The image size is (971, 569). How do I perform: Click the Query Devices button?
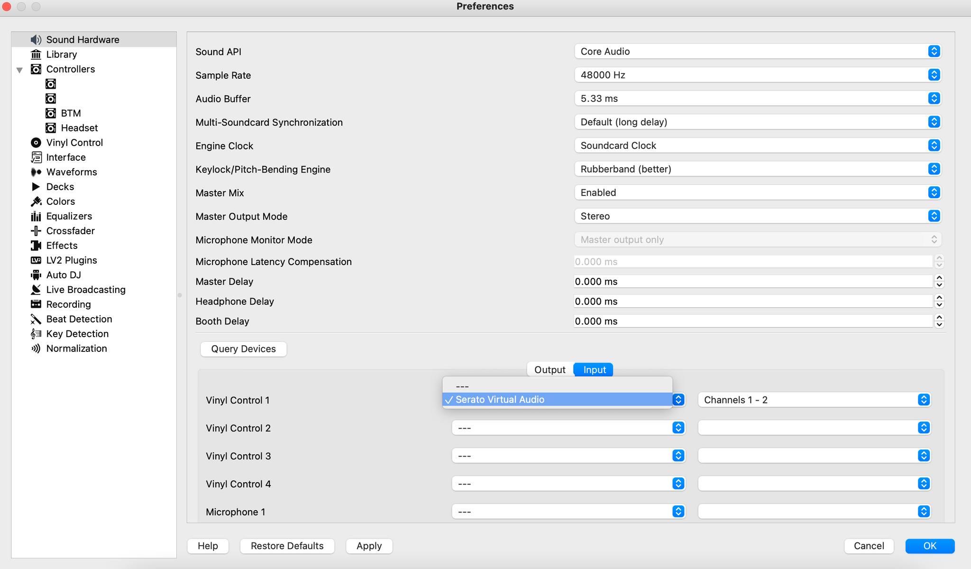243,349
